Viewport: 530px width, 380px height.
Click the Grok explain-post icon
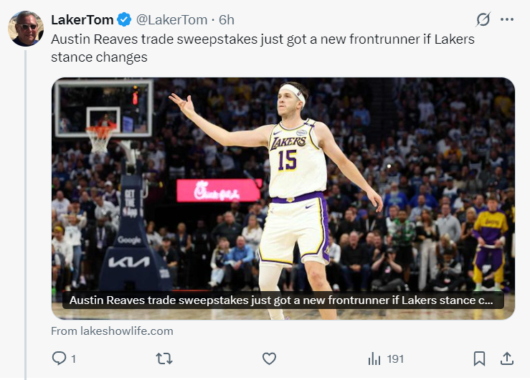[x=483, y=19]
